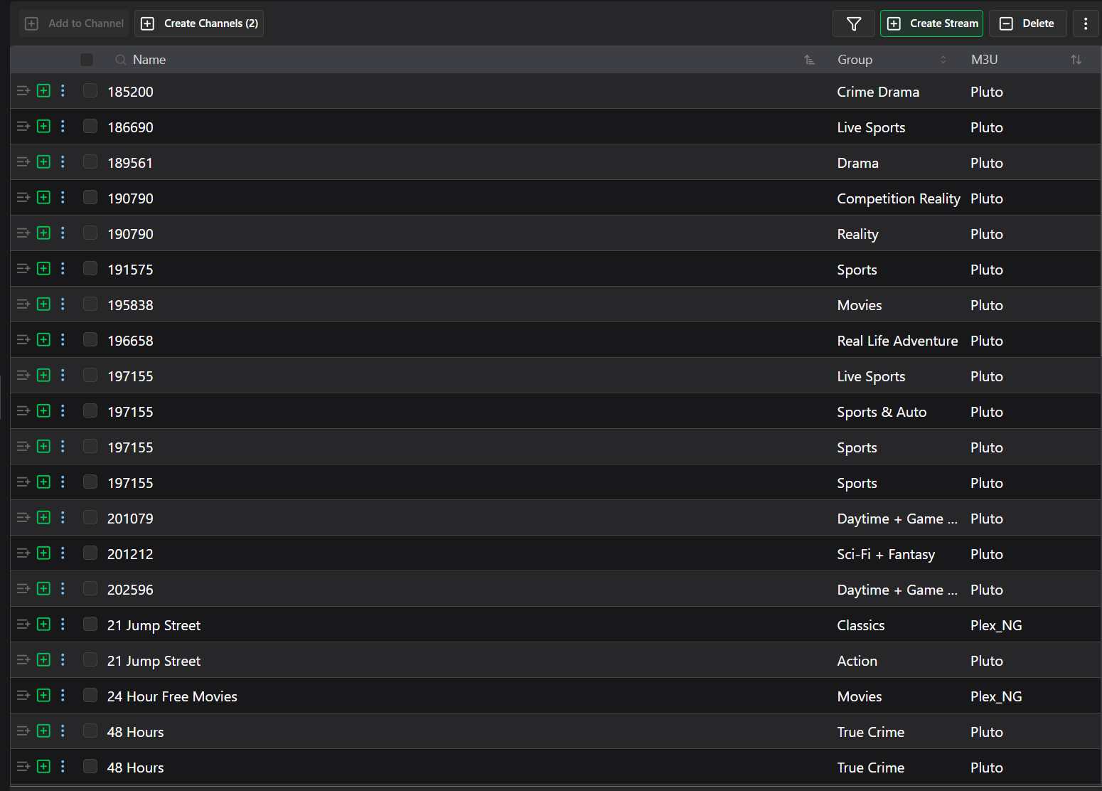
Task: Open row options menu for stream 201079
Action: [63, 518]
